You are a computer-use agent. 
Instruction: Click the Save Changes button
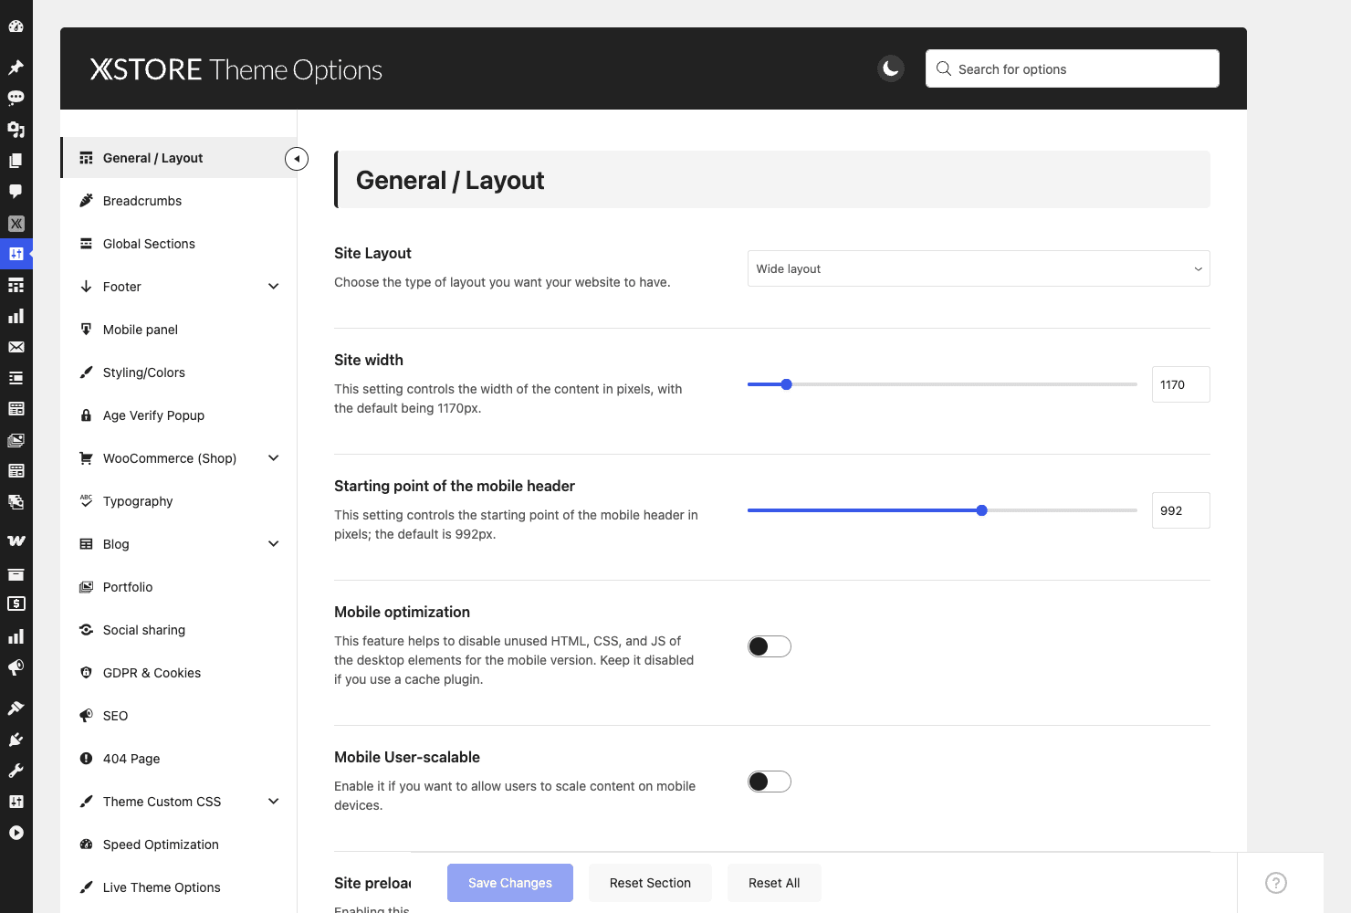(510, 883)
